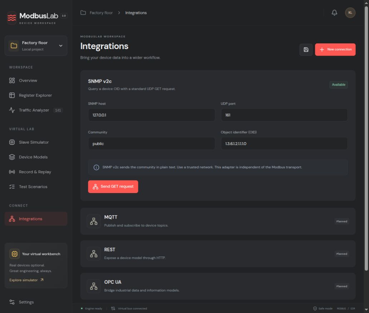Image resolution: width=369 pixels, height=313 pixels.
Task: Follow the Explore simulator link
Action: [x=26, y=280]
